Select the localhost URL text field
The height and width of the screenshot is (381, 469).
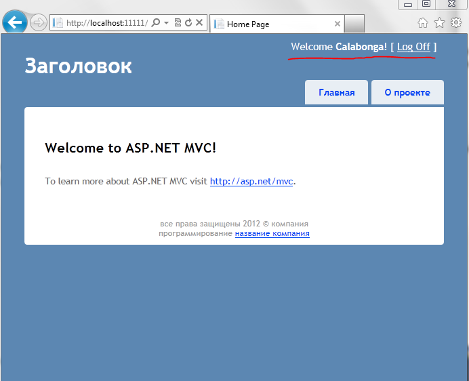pos(106,23)
